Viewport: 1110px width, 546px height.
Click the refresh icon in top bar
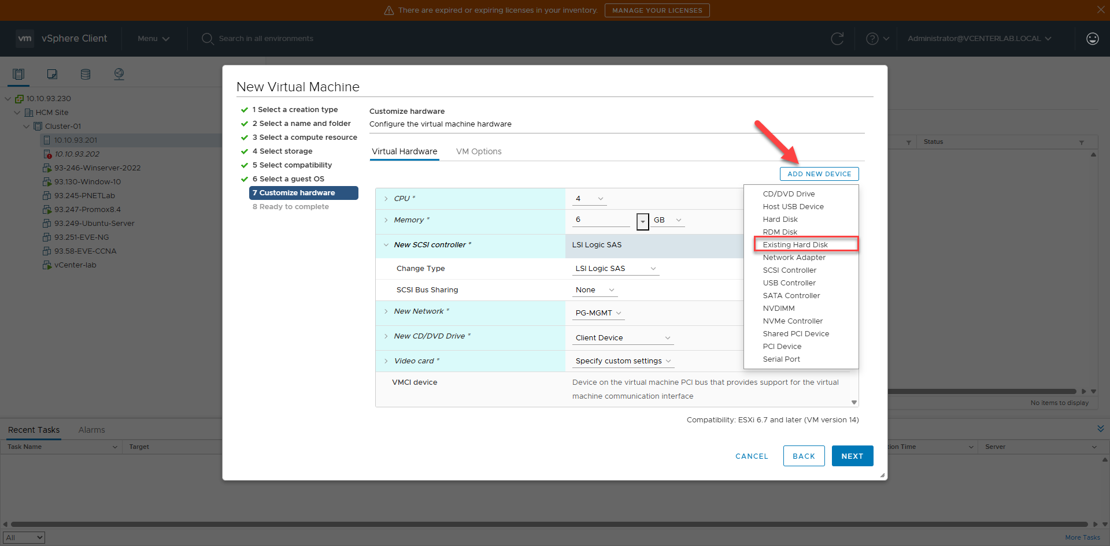point(837,39)
